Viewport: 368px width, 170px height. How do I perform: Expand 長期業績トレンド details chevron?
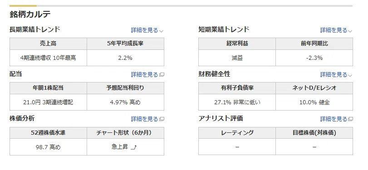tap(161, 31)
